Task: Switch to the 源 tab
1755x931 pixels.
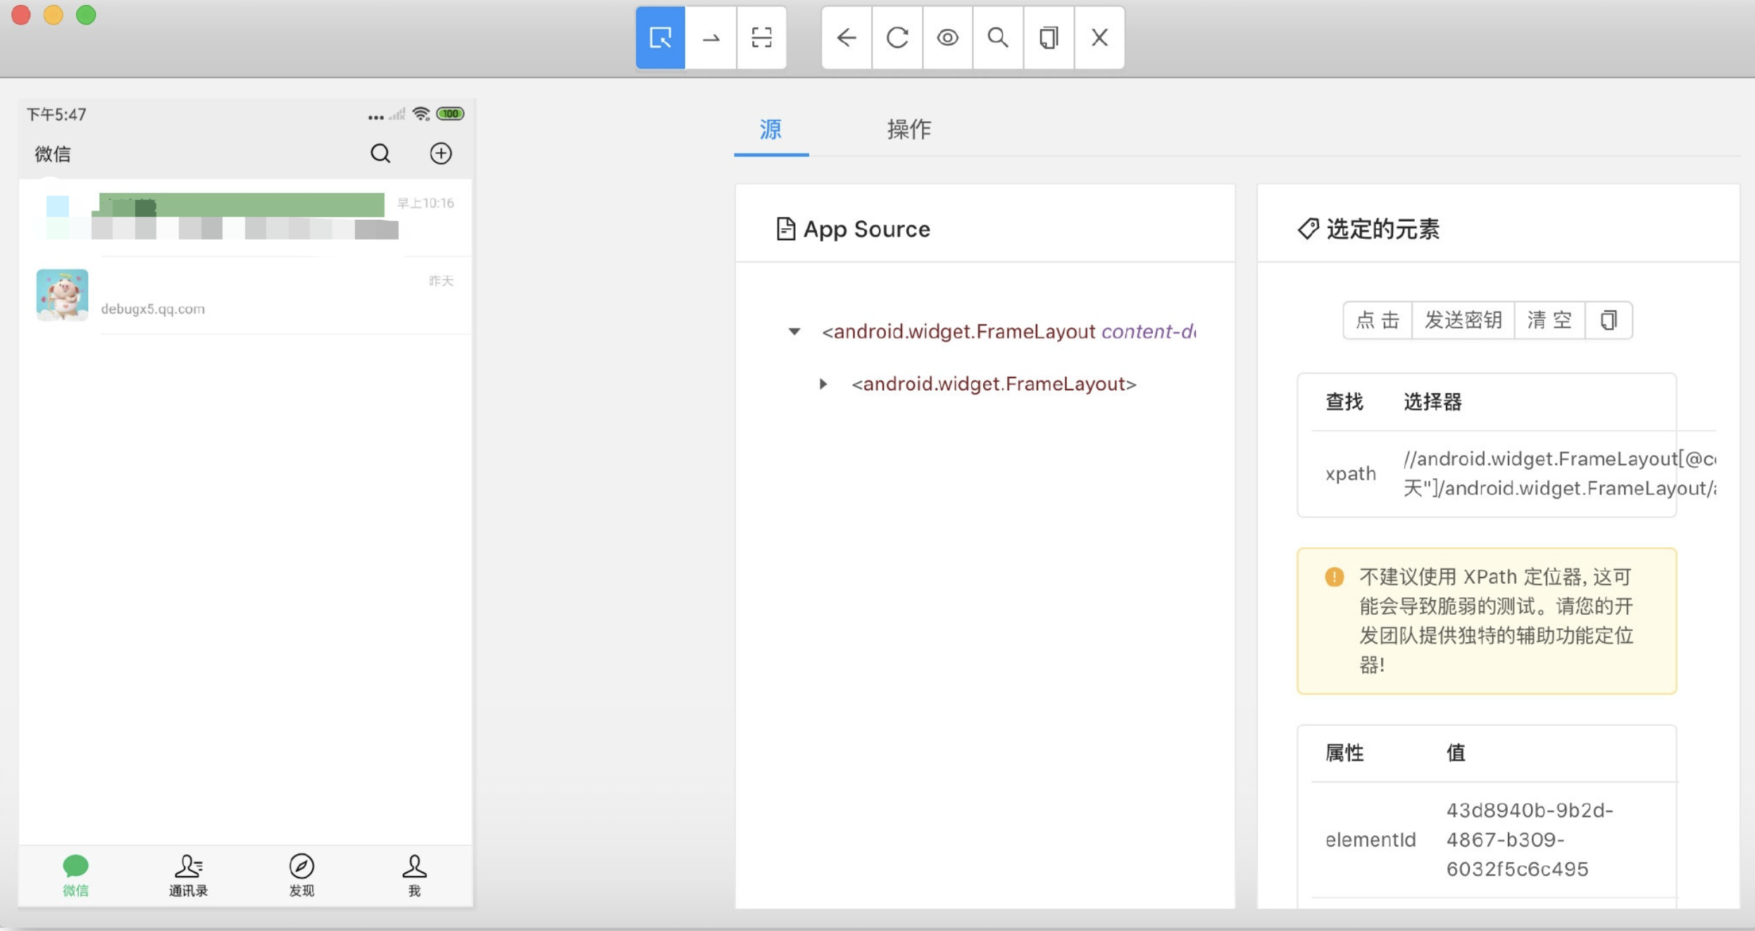Action: coord(771,130)
